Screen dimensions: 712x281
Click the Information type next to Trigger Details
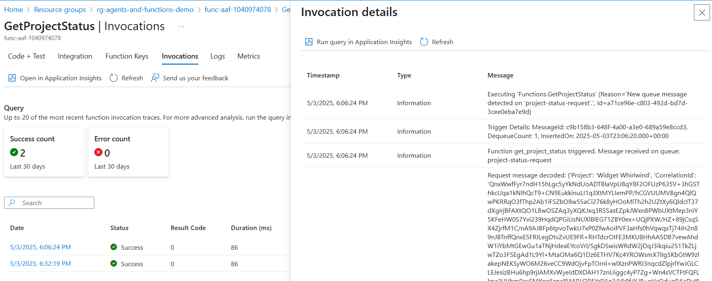[414, 132]
